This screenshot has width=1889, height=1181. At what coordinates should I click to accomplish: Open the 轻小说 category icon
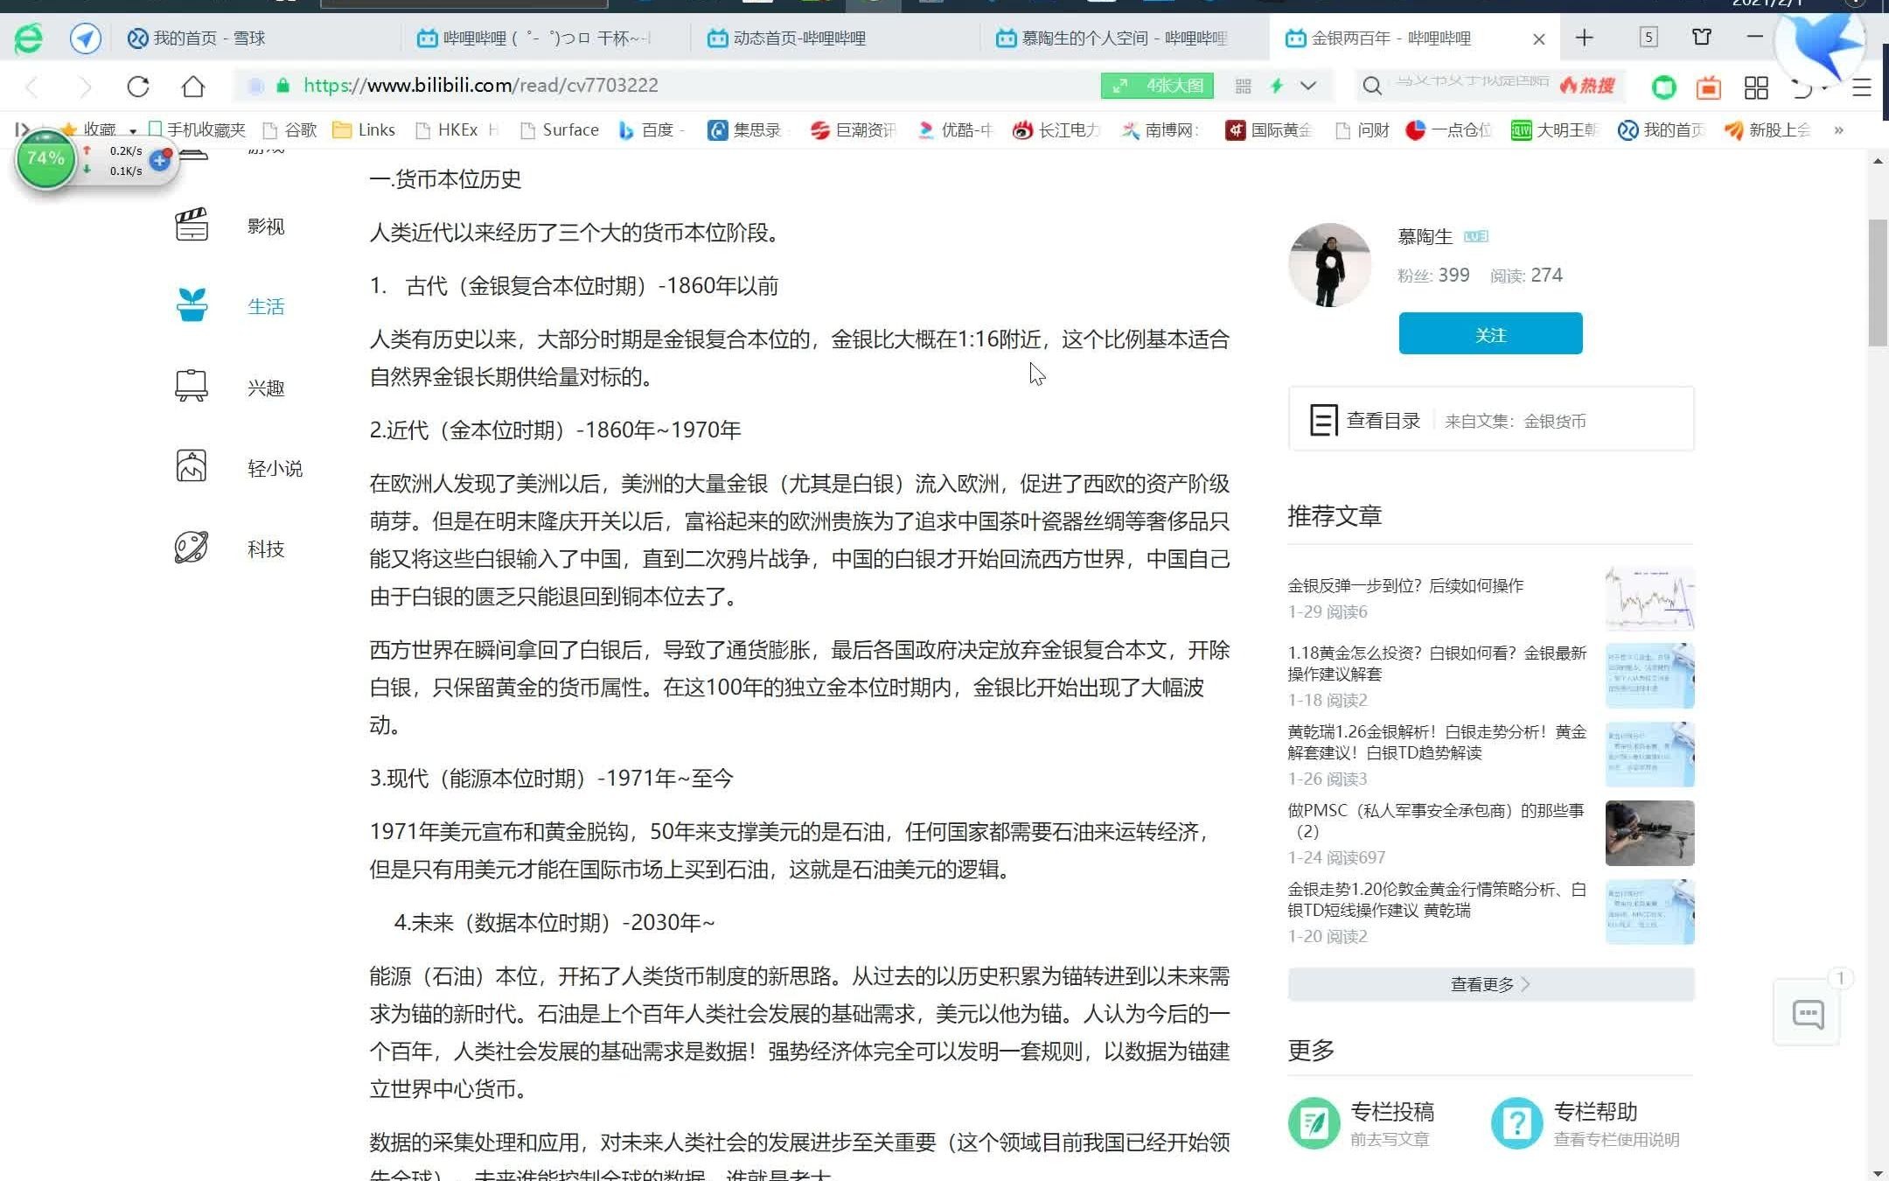point(192,466)
